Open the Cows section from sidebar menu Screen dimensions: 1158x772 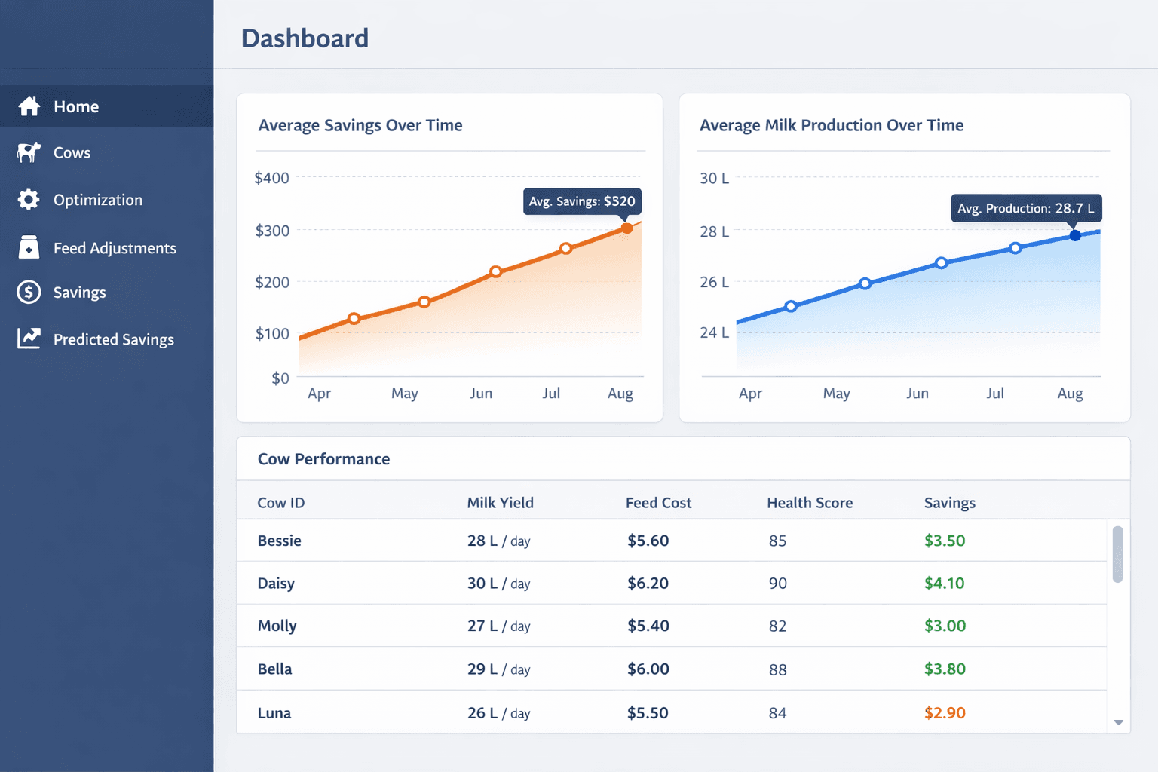coord(72,152)
